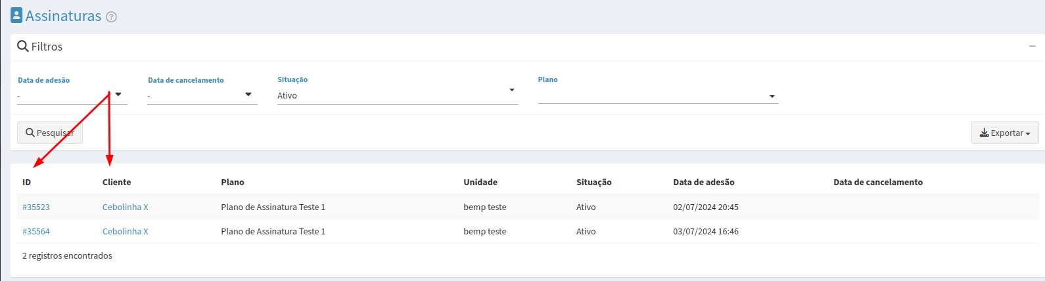Click the Plano column header
Image resolution: width=1045 pixels, height=281 pixels.
click(x=233, y=182)
